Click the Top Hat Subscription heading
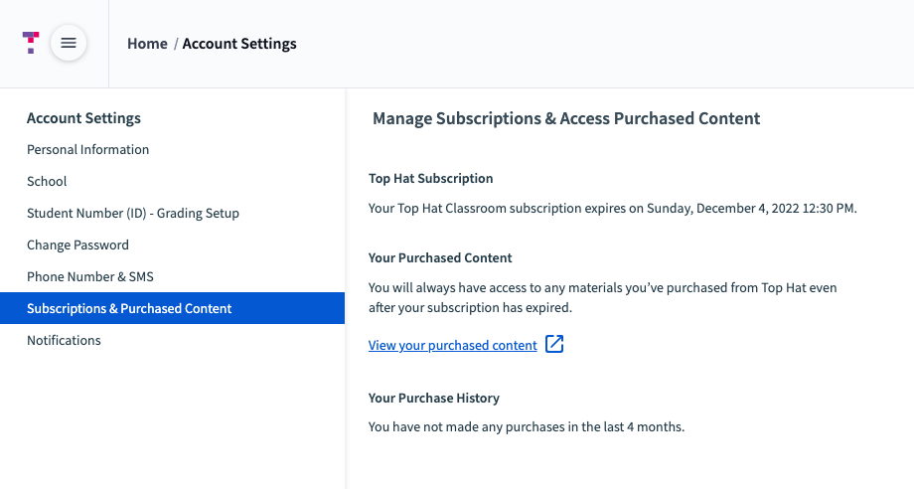 click(x=430, y=178)
